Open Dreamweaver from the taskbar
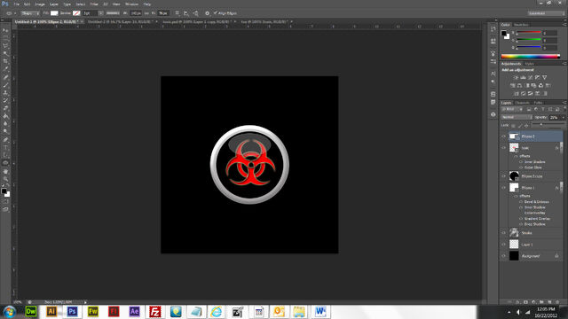Image resolution: width=568 pixels, height=319 pixels. pyautogui.click(x=31, y=311)
